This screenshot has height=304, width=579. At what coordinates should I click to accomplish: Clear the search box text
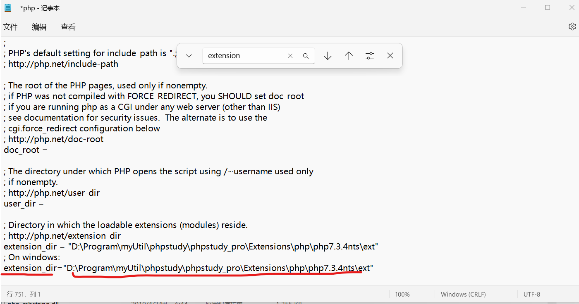(290, 56)
